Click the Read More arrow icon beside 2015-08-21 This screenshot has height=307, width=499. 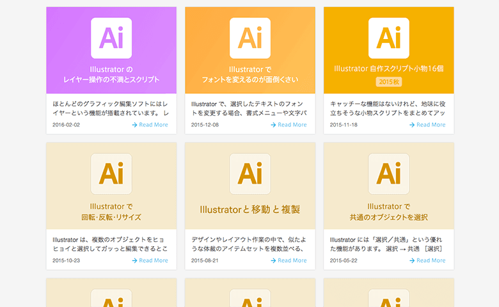(x=273, y=261)
